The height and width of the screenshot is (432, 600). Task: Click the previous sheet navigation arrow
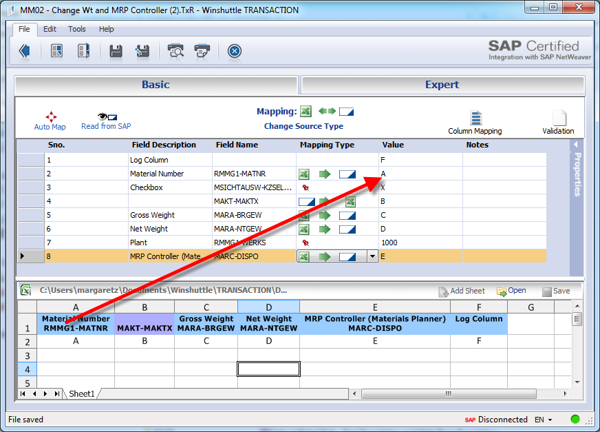34,393
